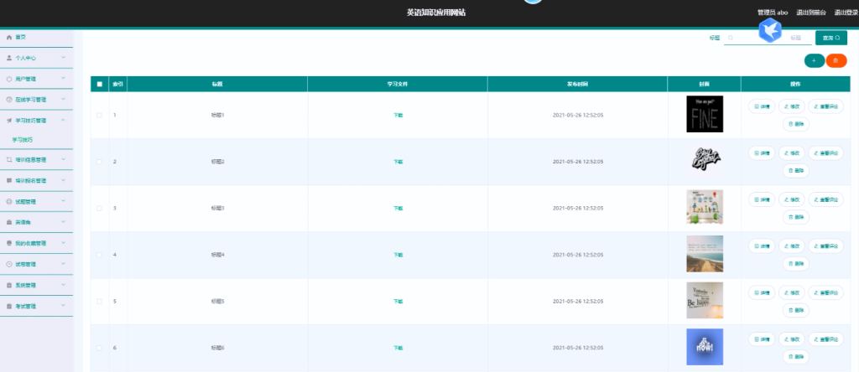Check the checkbox for row 1

click(100, 115)
